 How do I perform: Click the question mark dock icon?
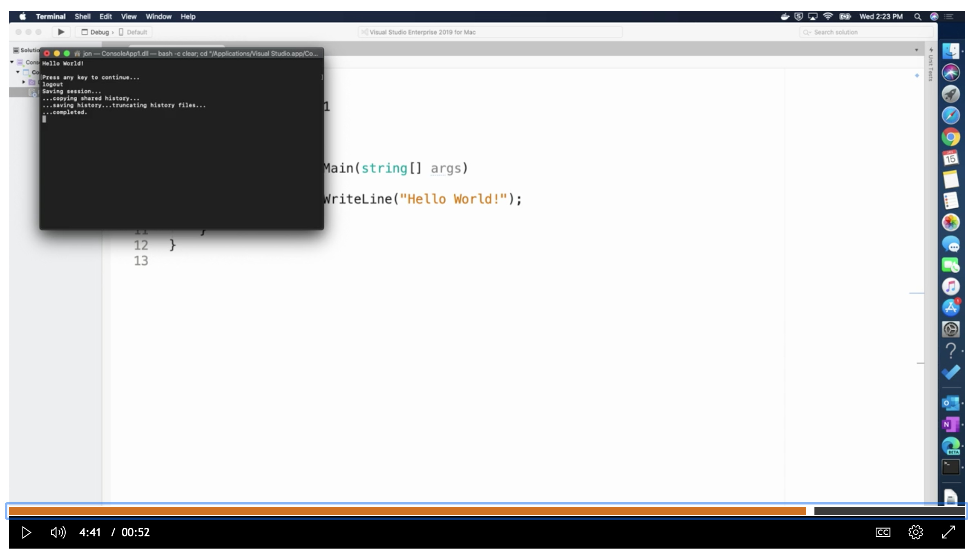[950, 351]
